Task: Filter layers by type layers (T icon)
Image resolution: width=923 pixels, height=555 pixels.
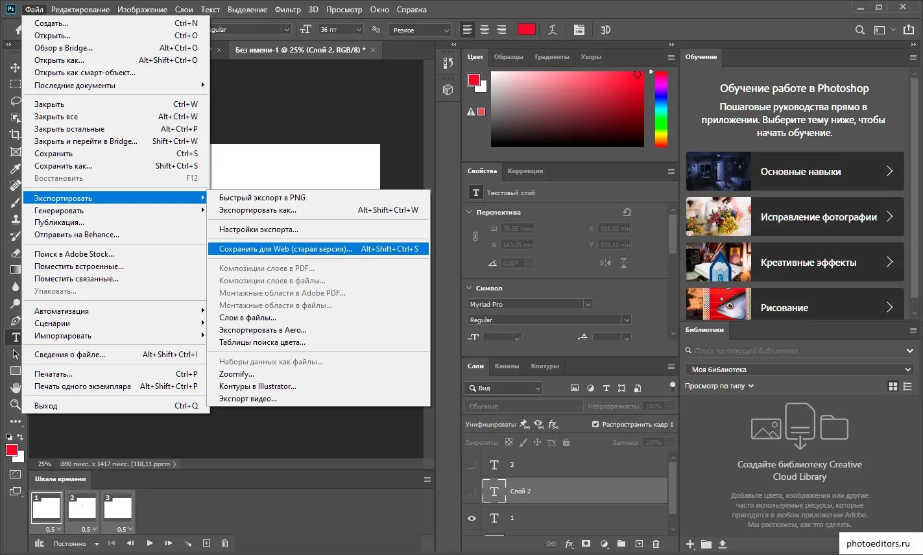Action: pyautogui.click(x=606, y=388)
